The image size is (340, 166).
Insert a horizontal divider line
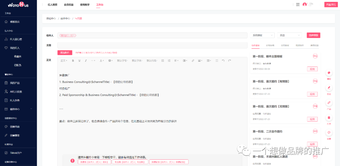pos(217,61)
